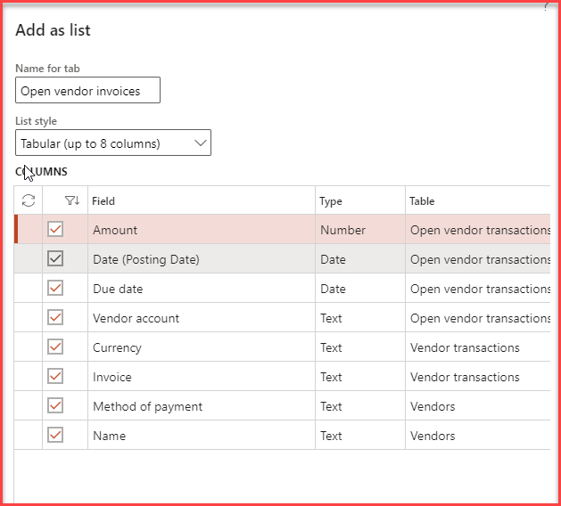Click the Type column header

pos(331,201)
